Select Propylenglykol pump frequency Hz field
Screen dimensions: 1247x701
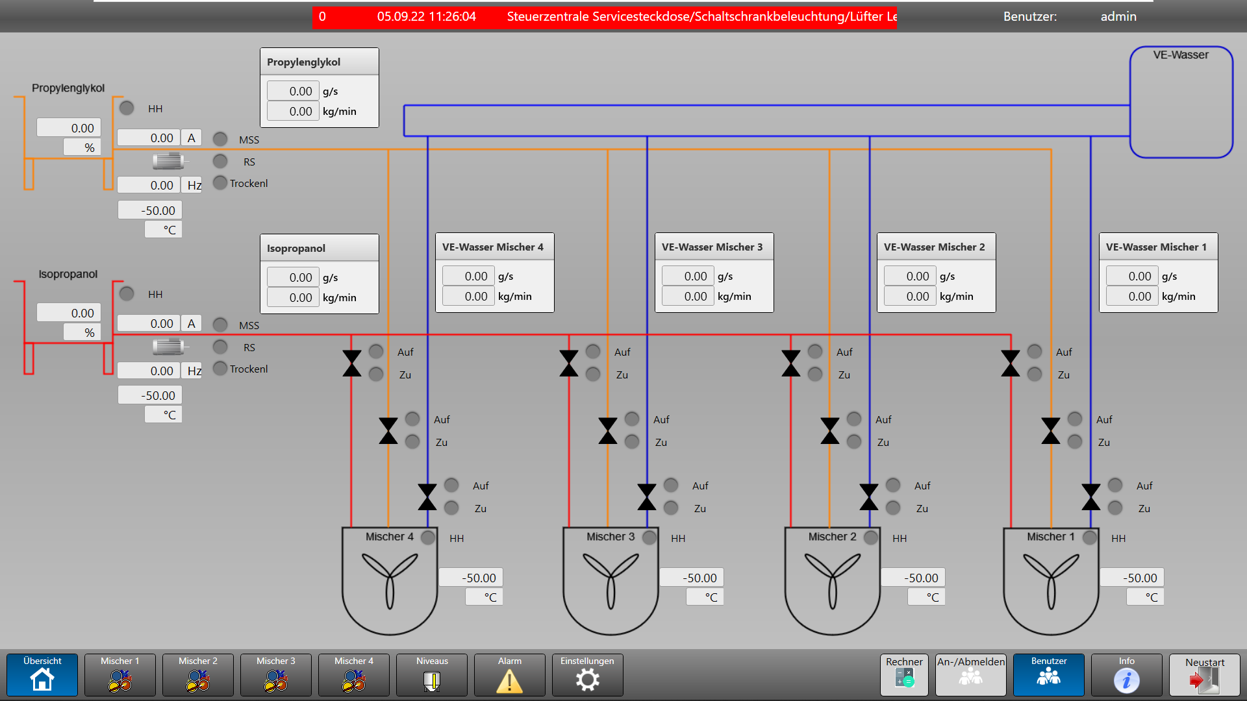149,185
